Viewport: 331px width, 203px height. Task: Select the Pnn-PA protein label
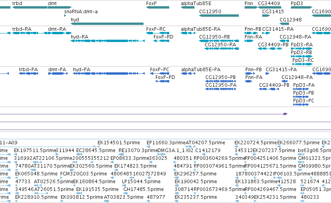pos(254,77)
